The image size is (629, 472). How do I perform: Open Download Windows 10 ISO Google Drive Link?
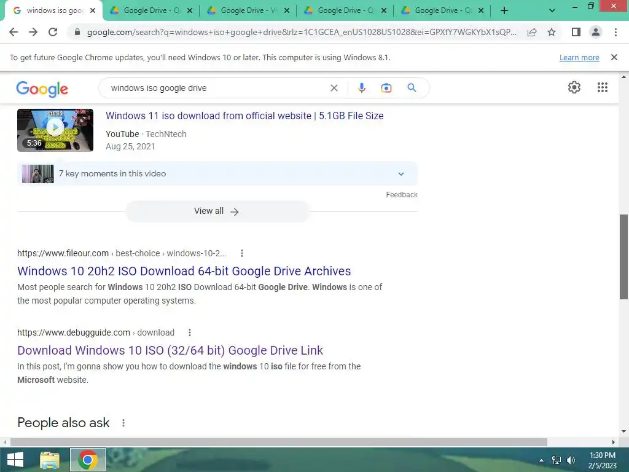[x=170, y=350]
